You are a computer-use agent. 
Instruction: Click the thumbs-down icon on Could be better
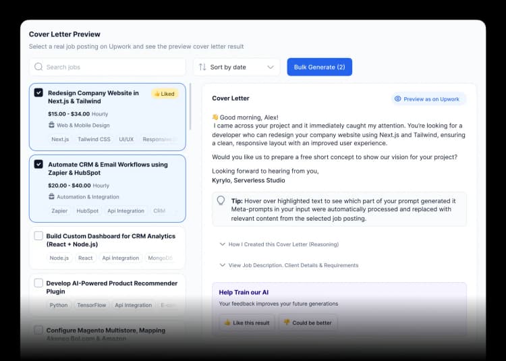[x=286, y=323]
